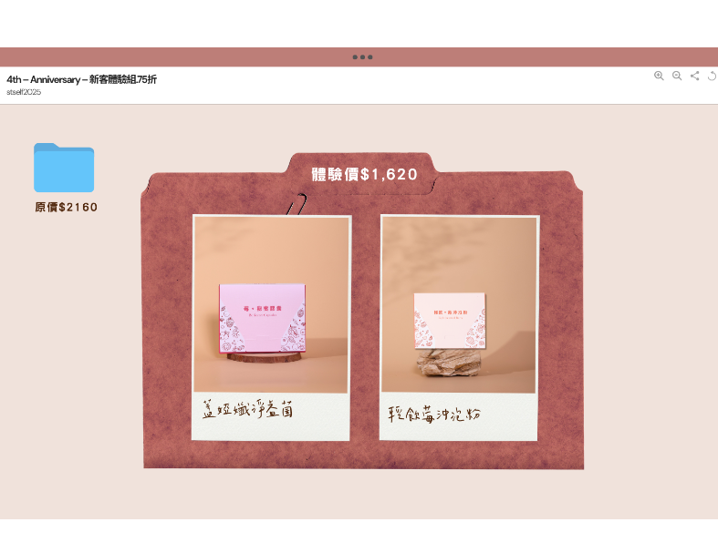Click the paperclip on the folder
This screenshot has width=718, height=553.
[x=296, y=205]
